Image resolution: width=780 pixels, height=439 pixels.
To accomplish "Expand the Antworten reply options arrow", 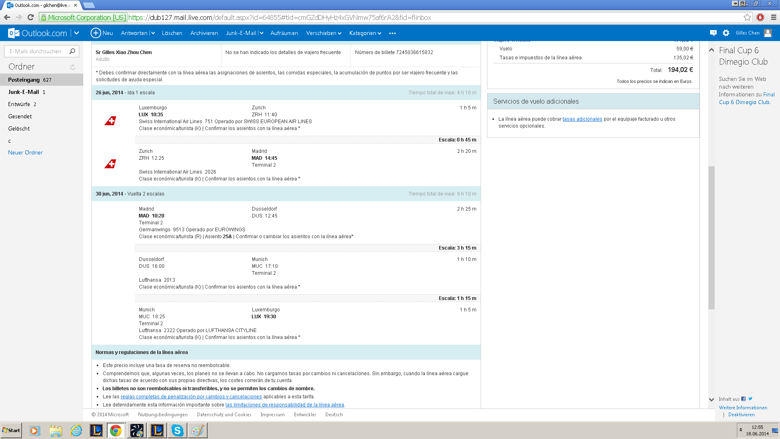I will pos(153,33).
